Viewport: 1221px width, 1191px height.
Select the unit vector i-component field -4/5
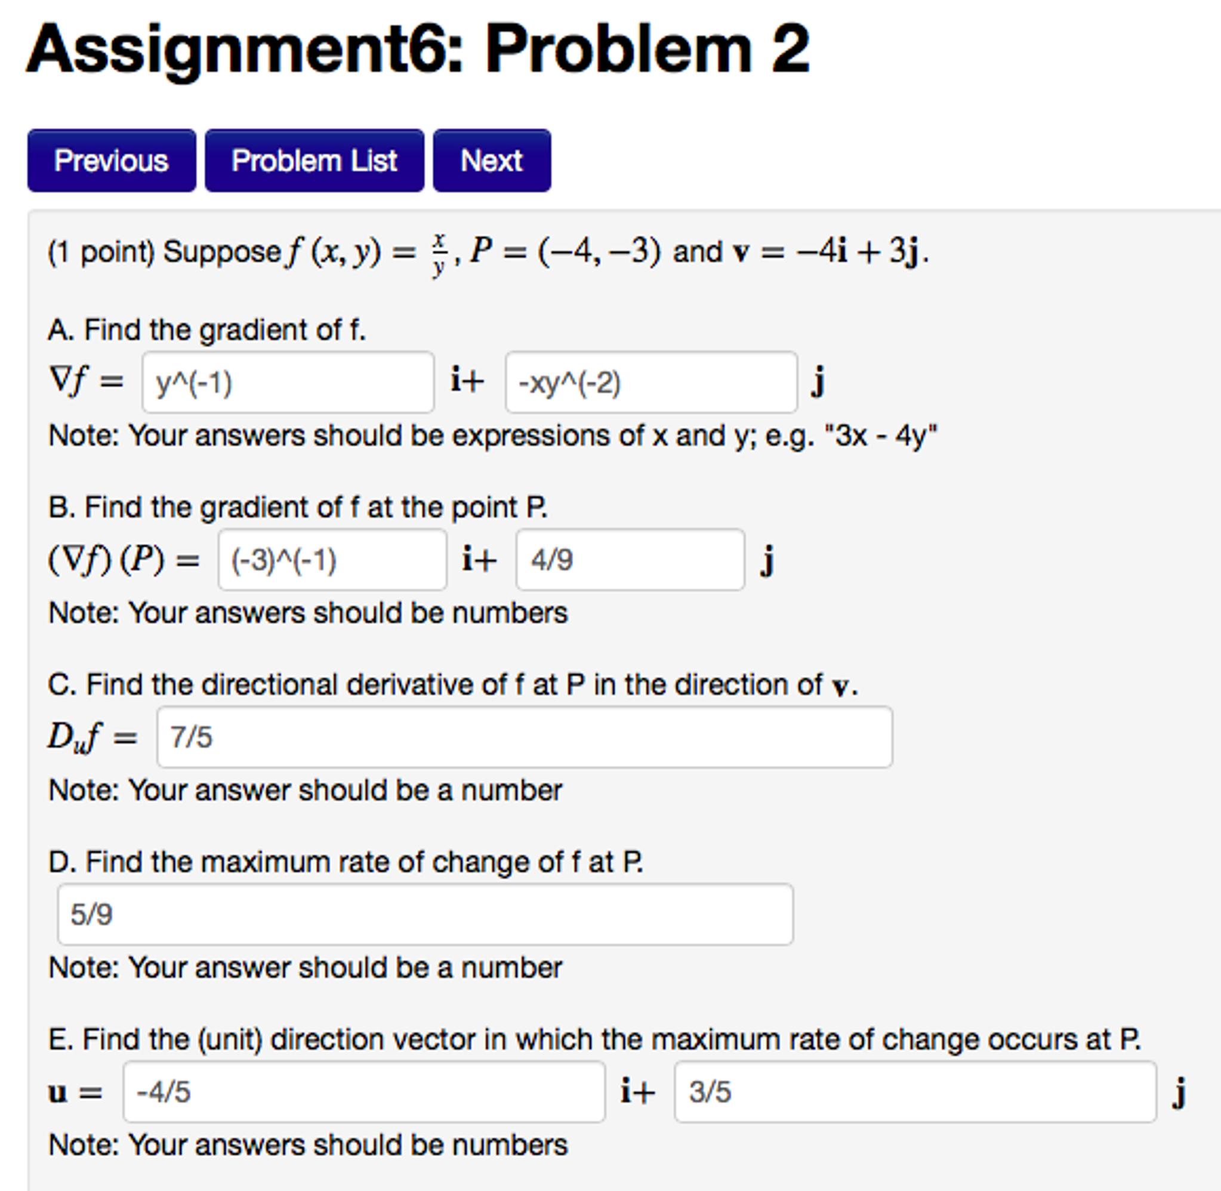tap(364, 1092)
